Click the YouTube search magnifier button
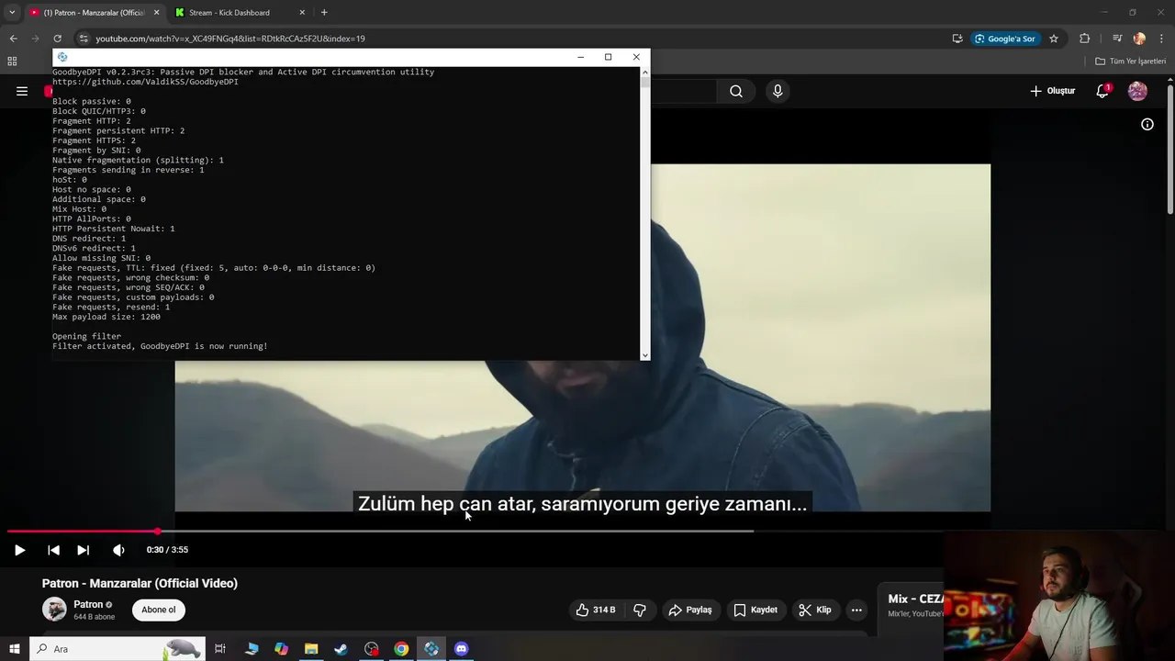This screenshot has width=1175, height=661. pyautogui.click(x=736, y=91)
